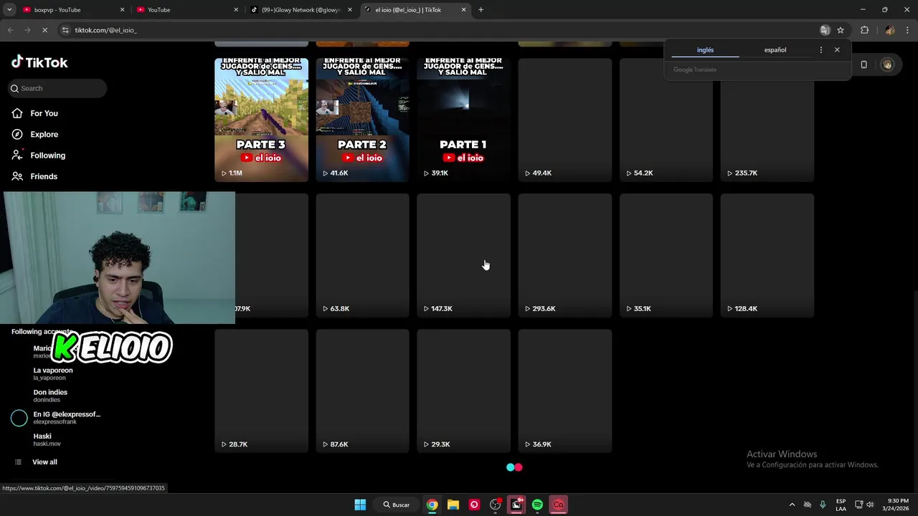918x516 pixels.
Task: Close the Glowy Network tab
Action: point(350,10)
